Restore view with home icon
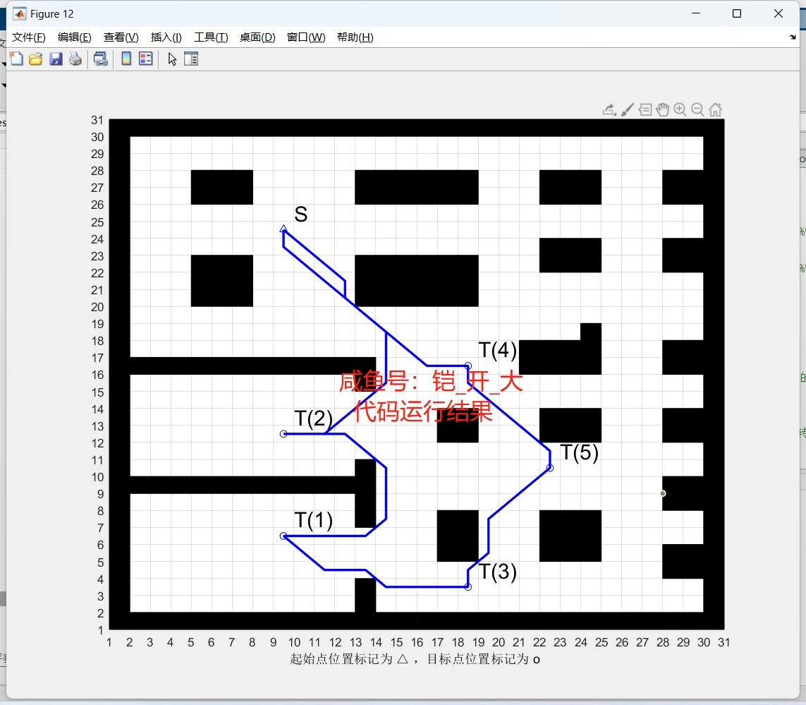Image resolution: width=806 pixels, height=705 pixels. tap(716, 109)
